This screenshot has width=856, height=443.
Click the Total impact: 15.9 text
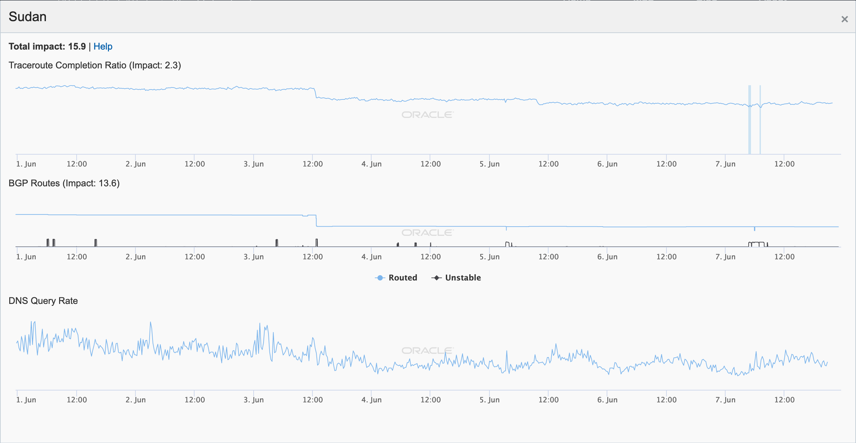tap(47, 47)
